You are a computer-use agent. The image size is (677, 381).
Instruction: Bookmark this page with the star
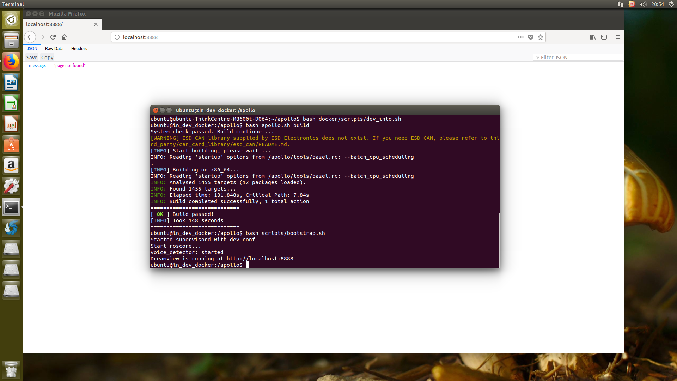(541, 37)
